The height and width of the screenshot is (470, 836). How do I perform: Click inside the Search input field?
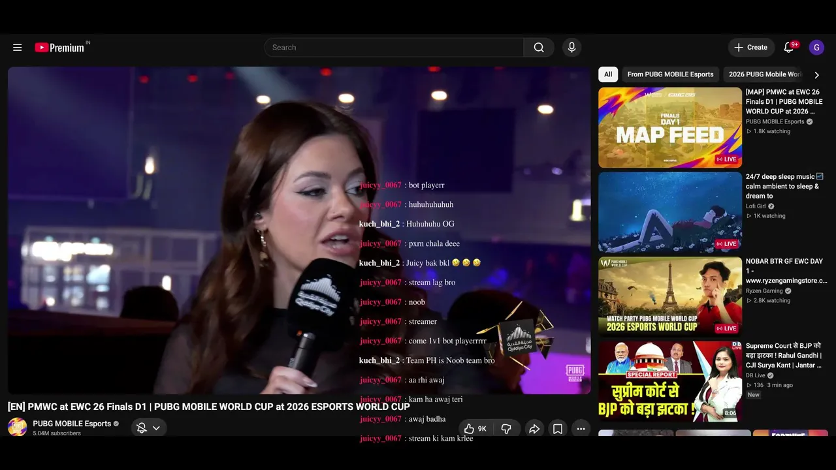pyautogui.click(x=394, y=48)
